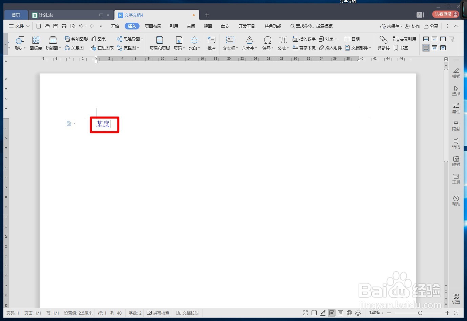Click 交叉引用 cross-reference
Viewport: 467px width, 321px height.
(405, 39)
